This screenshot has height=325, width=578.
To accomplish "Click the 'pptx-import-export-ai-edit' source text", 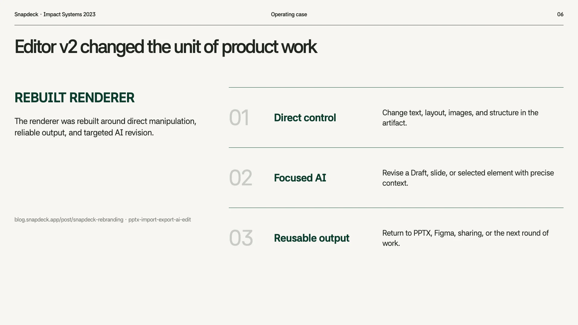I will tap(160, 220).
